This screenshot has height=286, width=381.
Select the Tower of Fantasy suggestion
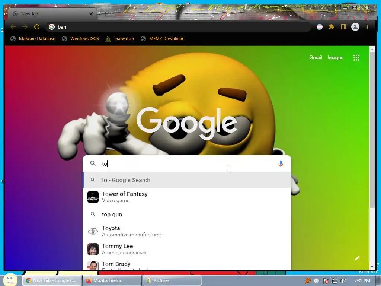187,197
